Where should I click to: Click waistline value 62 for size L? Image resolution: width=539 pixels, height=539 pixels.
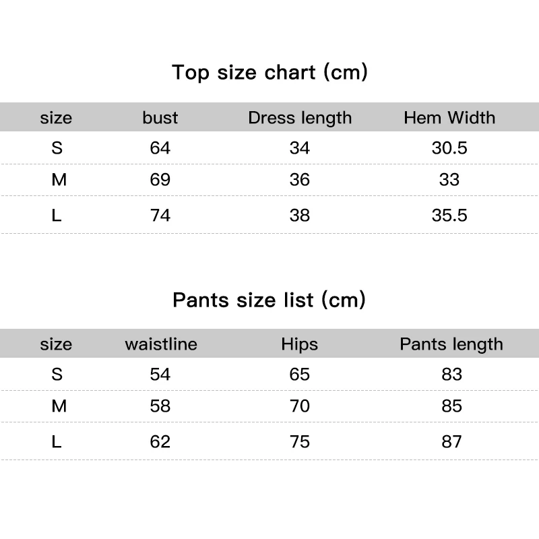160,442
